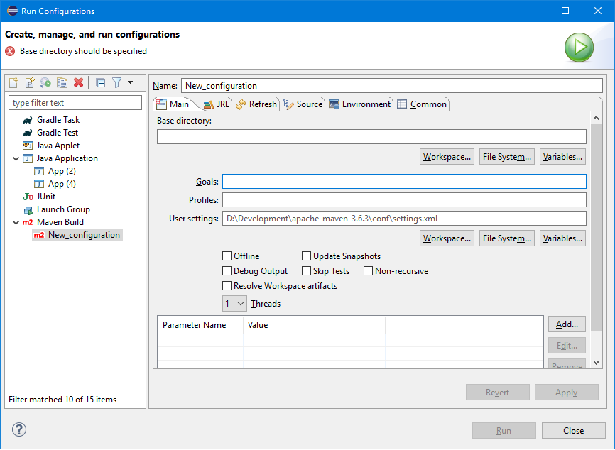Click the Name text field
615x450 pixels.
[x=391, y=86]
